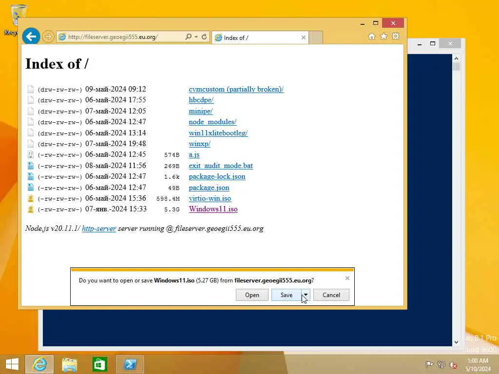
Task: Open a new blank tab
Action: [316, 37]
